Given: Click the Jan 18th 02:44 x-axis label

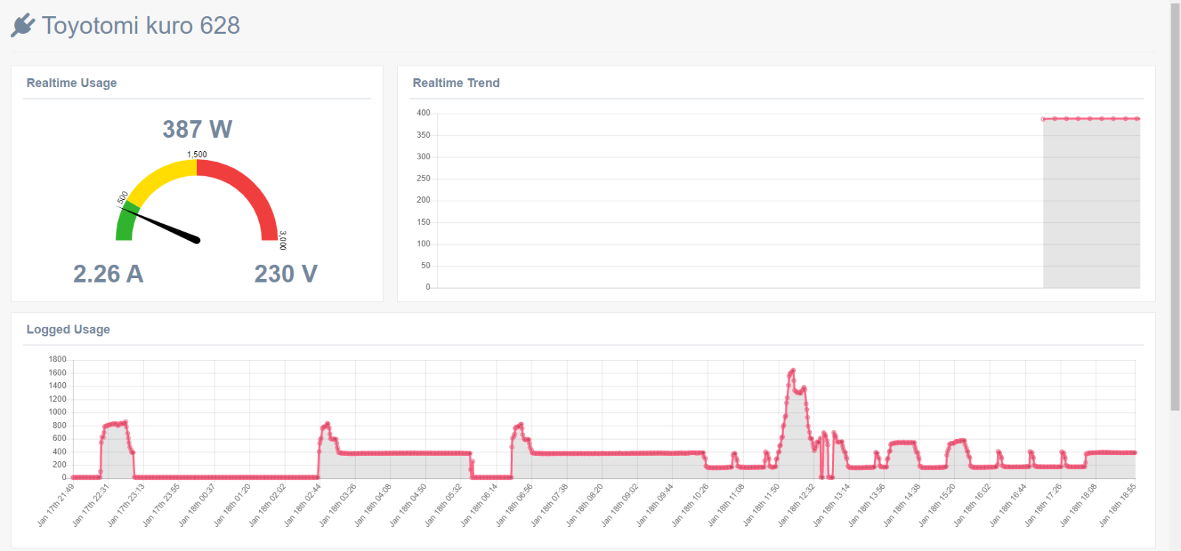Looking at the screenshot, I should click(303, 505).
